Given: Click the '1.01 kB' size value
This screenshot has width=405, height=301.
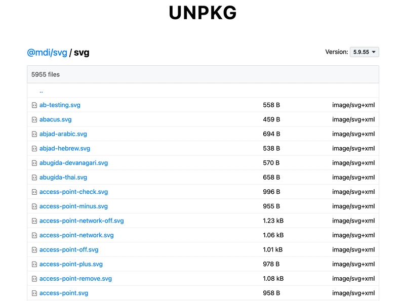Looking at the screenshot, I should click(x=273, y=249).
